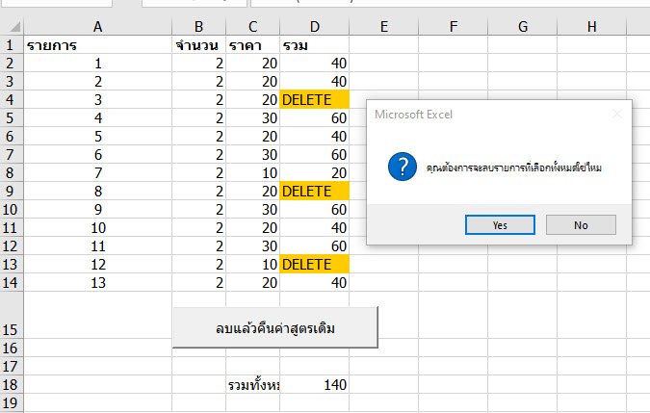Click the total cell showing 140
Screen dimensions: 650x413
click(x=314, y=385)
